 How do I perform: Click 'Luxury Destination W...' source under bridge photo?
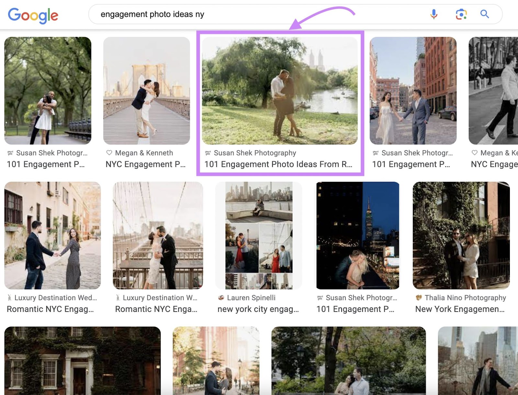pyautogui.click(x=160, y=298)
